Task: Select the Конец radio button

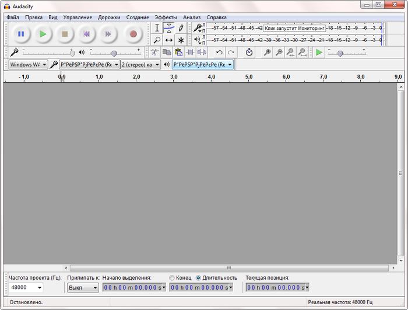Action: click(x=172, y=277)
